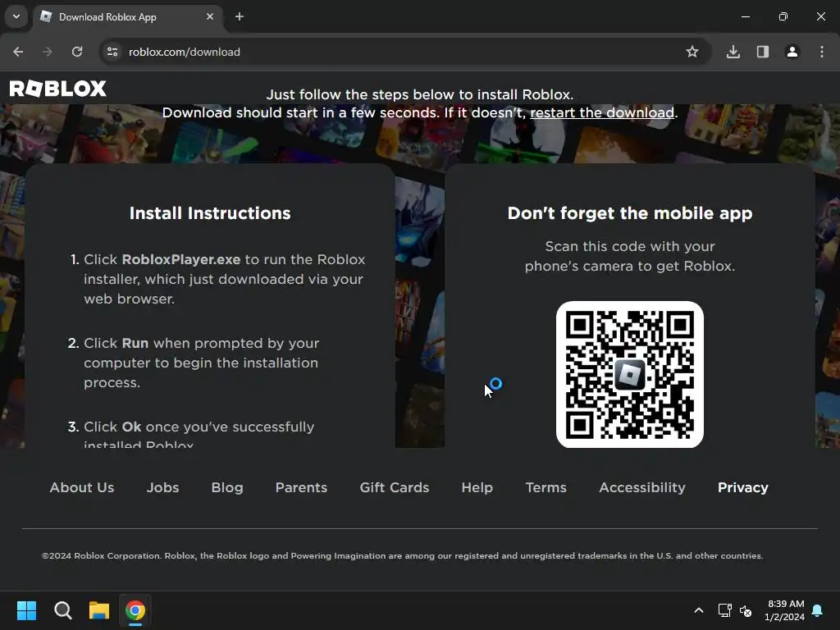Close the Download Roblox App tab

[x=210, y=16]
